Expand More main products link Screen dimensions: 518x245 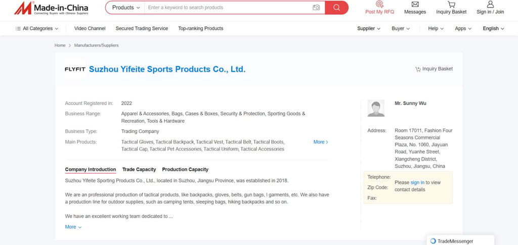click(x=320, y=142)
